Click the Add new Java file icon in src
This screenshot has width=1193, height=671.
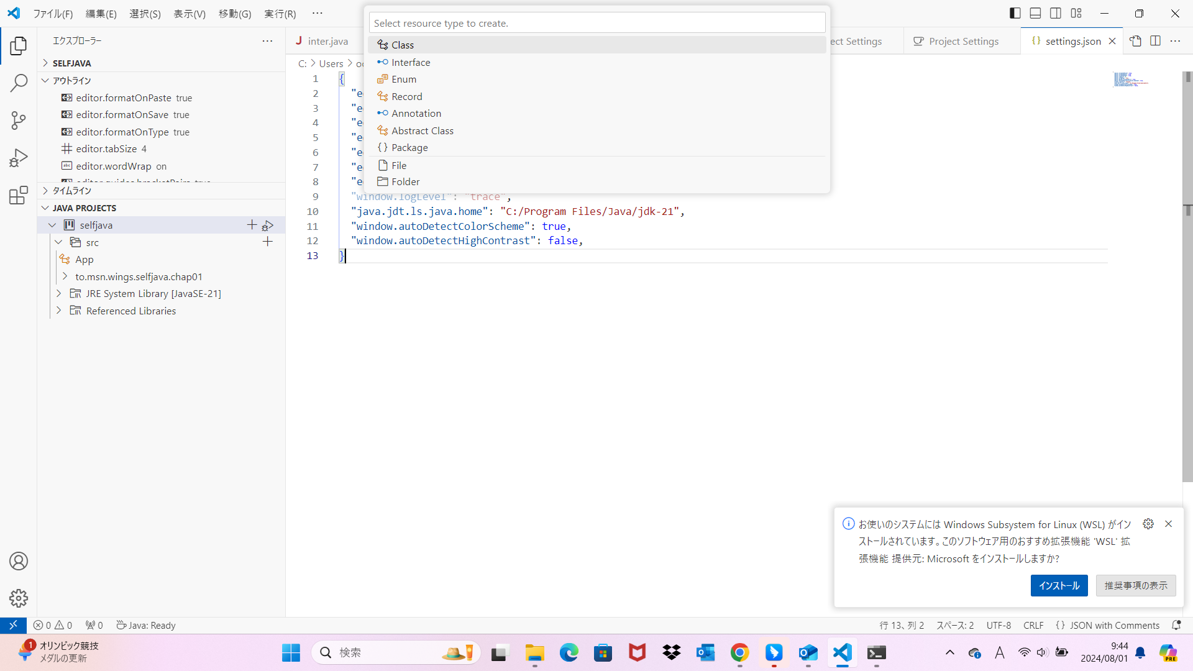pyautogui.click(x=267, y=242)
